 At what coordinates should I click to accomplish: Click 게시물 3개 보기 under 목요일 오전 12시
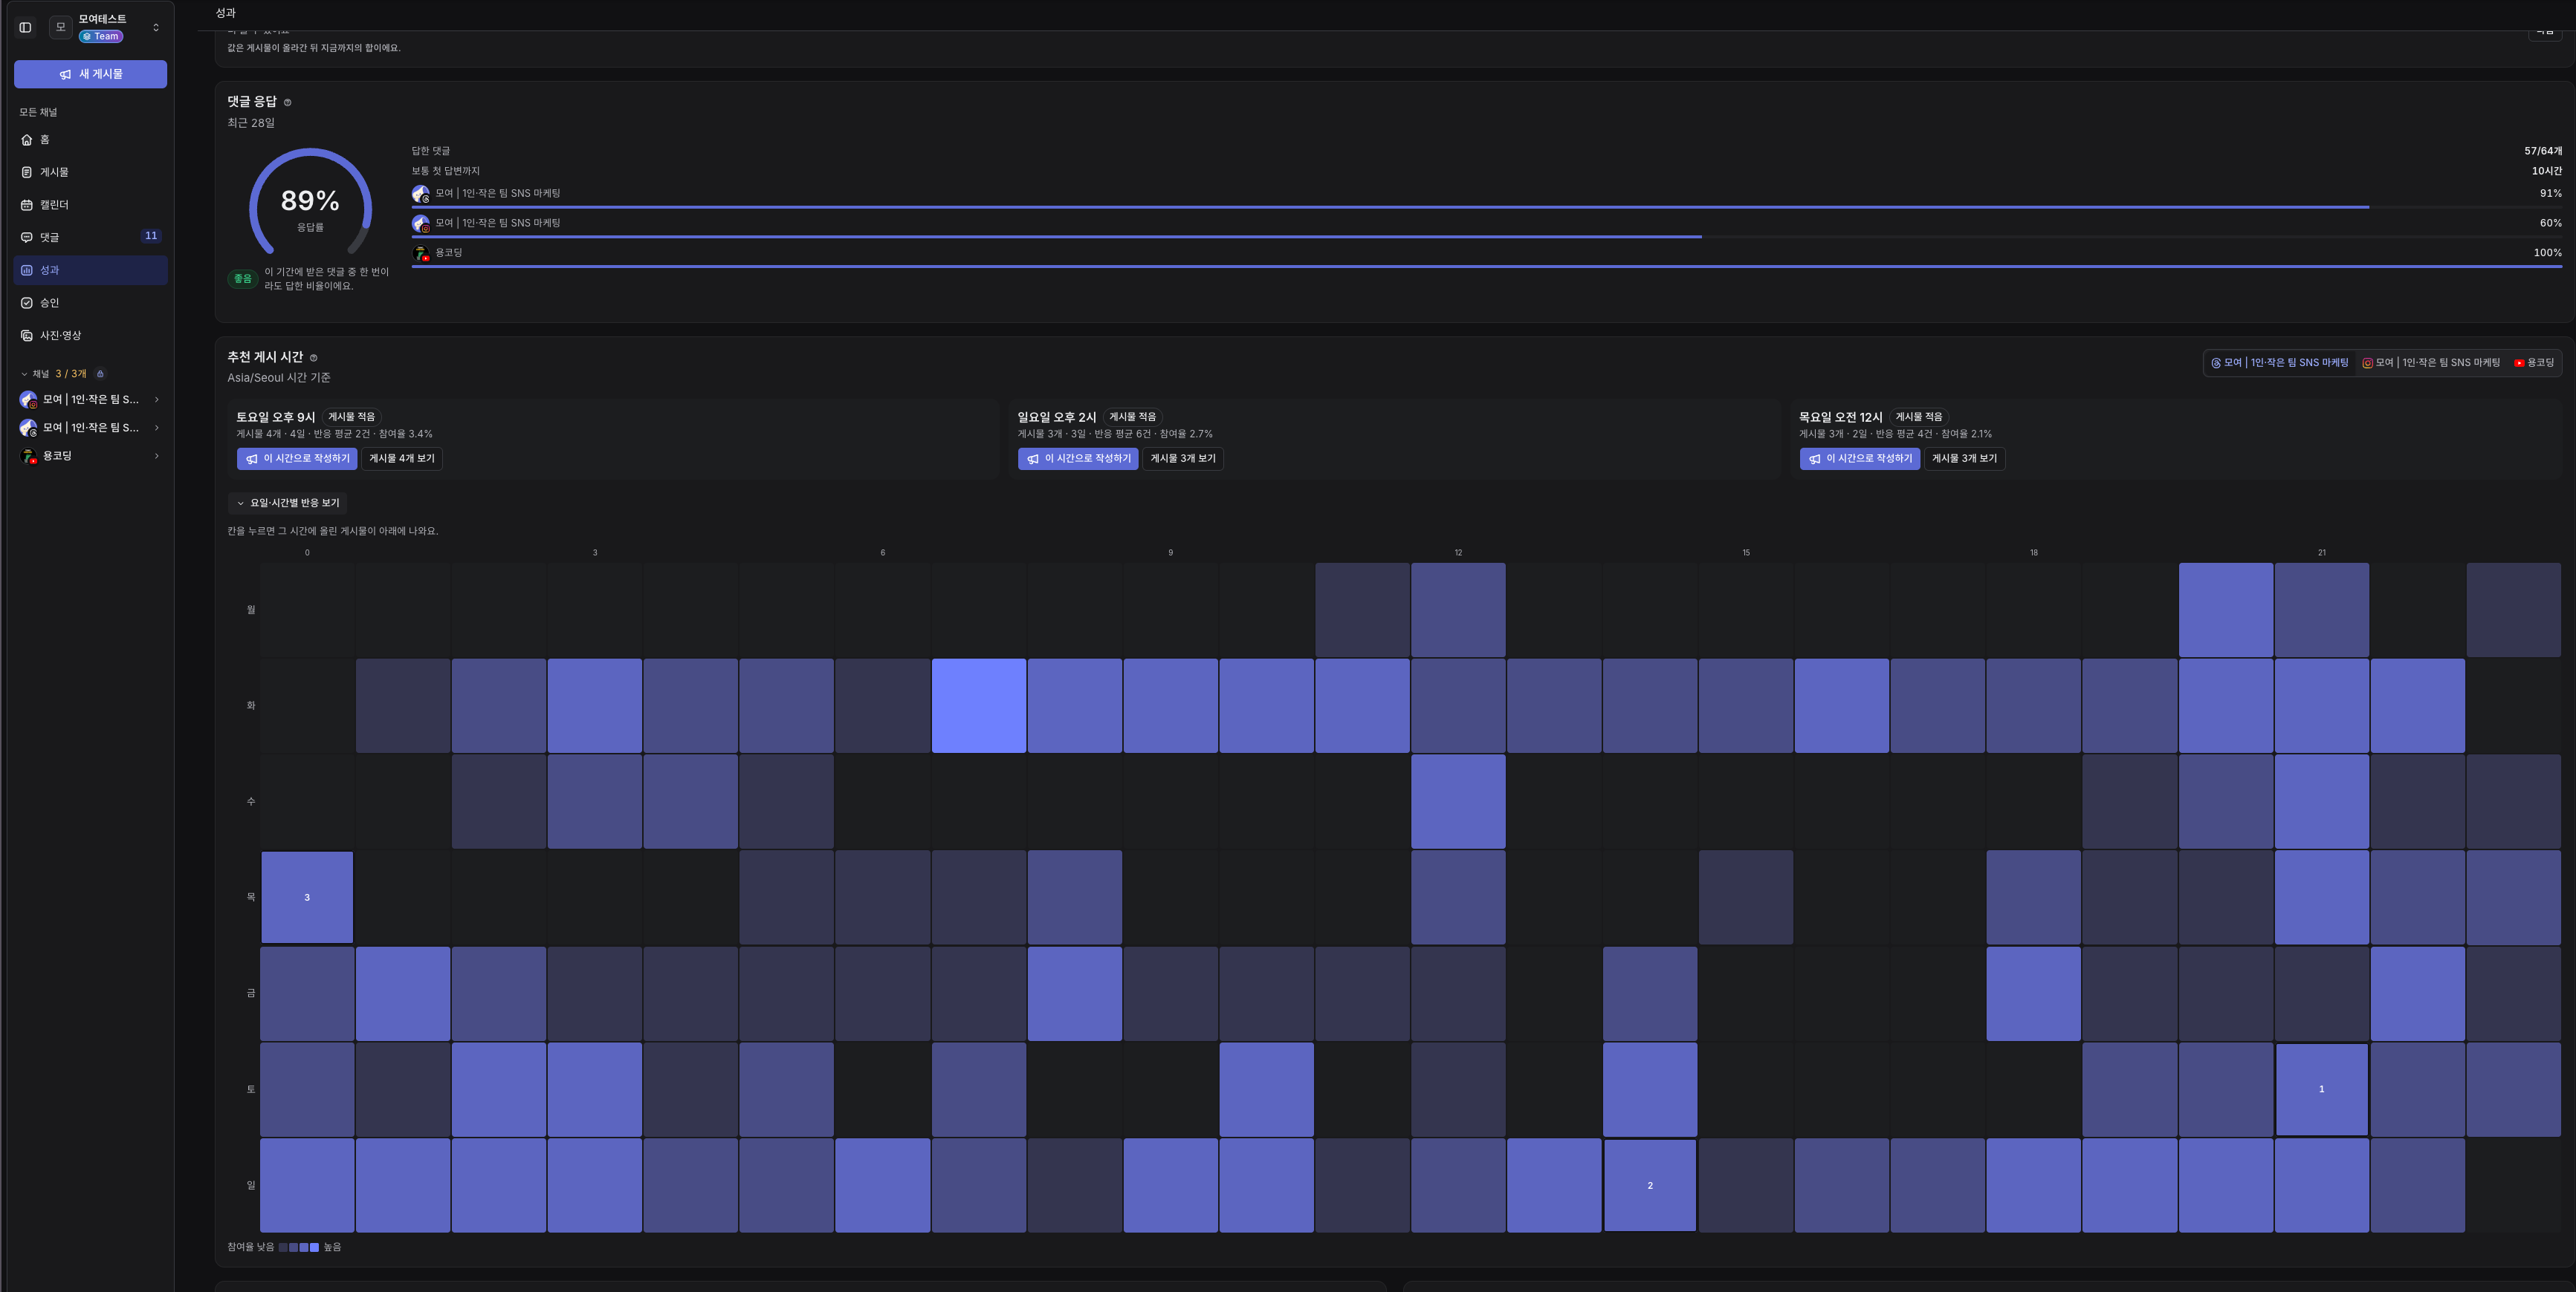(x=1965, y=459)
